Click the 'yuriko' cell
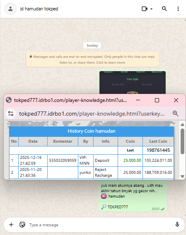This screenshot has width=186, height=235. click(x=86, y=173)
